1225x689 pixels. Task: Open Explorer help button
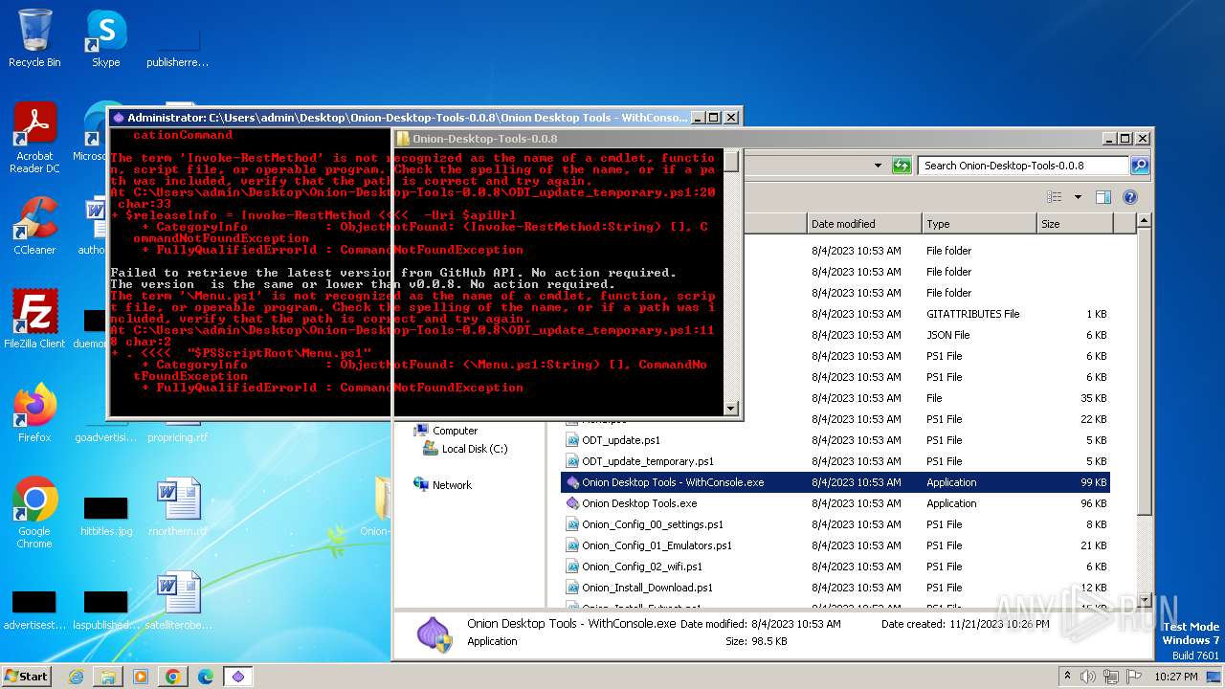pyautogui.click(x=1129, y=197)
